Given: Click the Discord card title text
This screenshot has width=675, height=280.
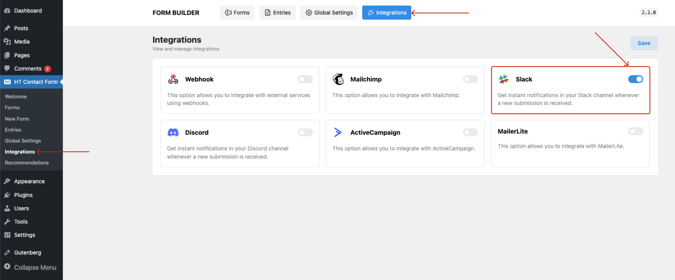Looking at the screenshot, I should [197, 132].
